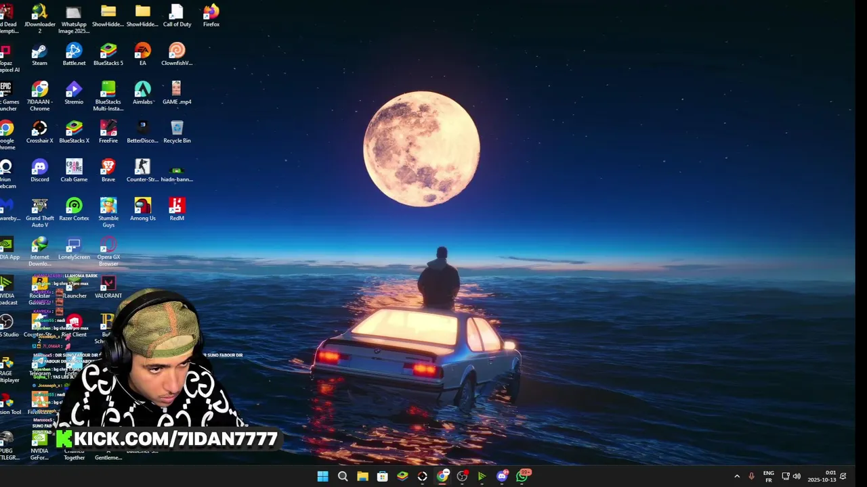Switch to BlueStacks in the taskbar
The height and width of the screenshot is (487, 867).
pos(402,476)
